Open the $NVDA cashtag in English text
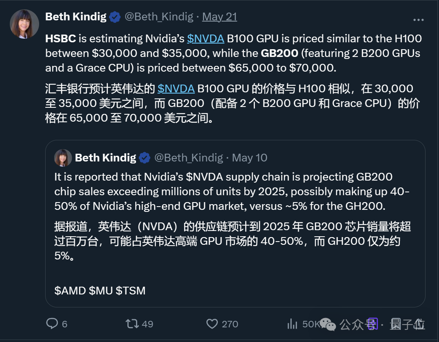 (206, 39)
